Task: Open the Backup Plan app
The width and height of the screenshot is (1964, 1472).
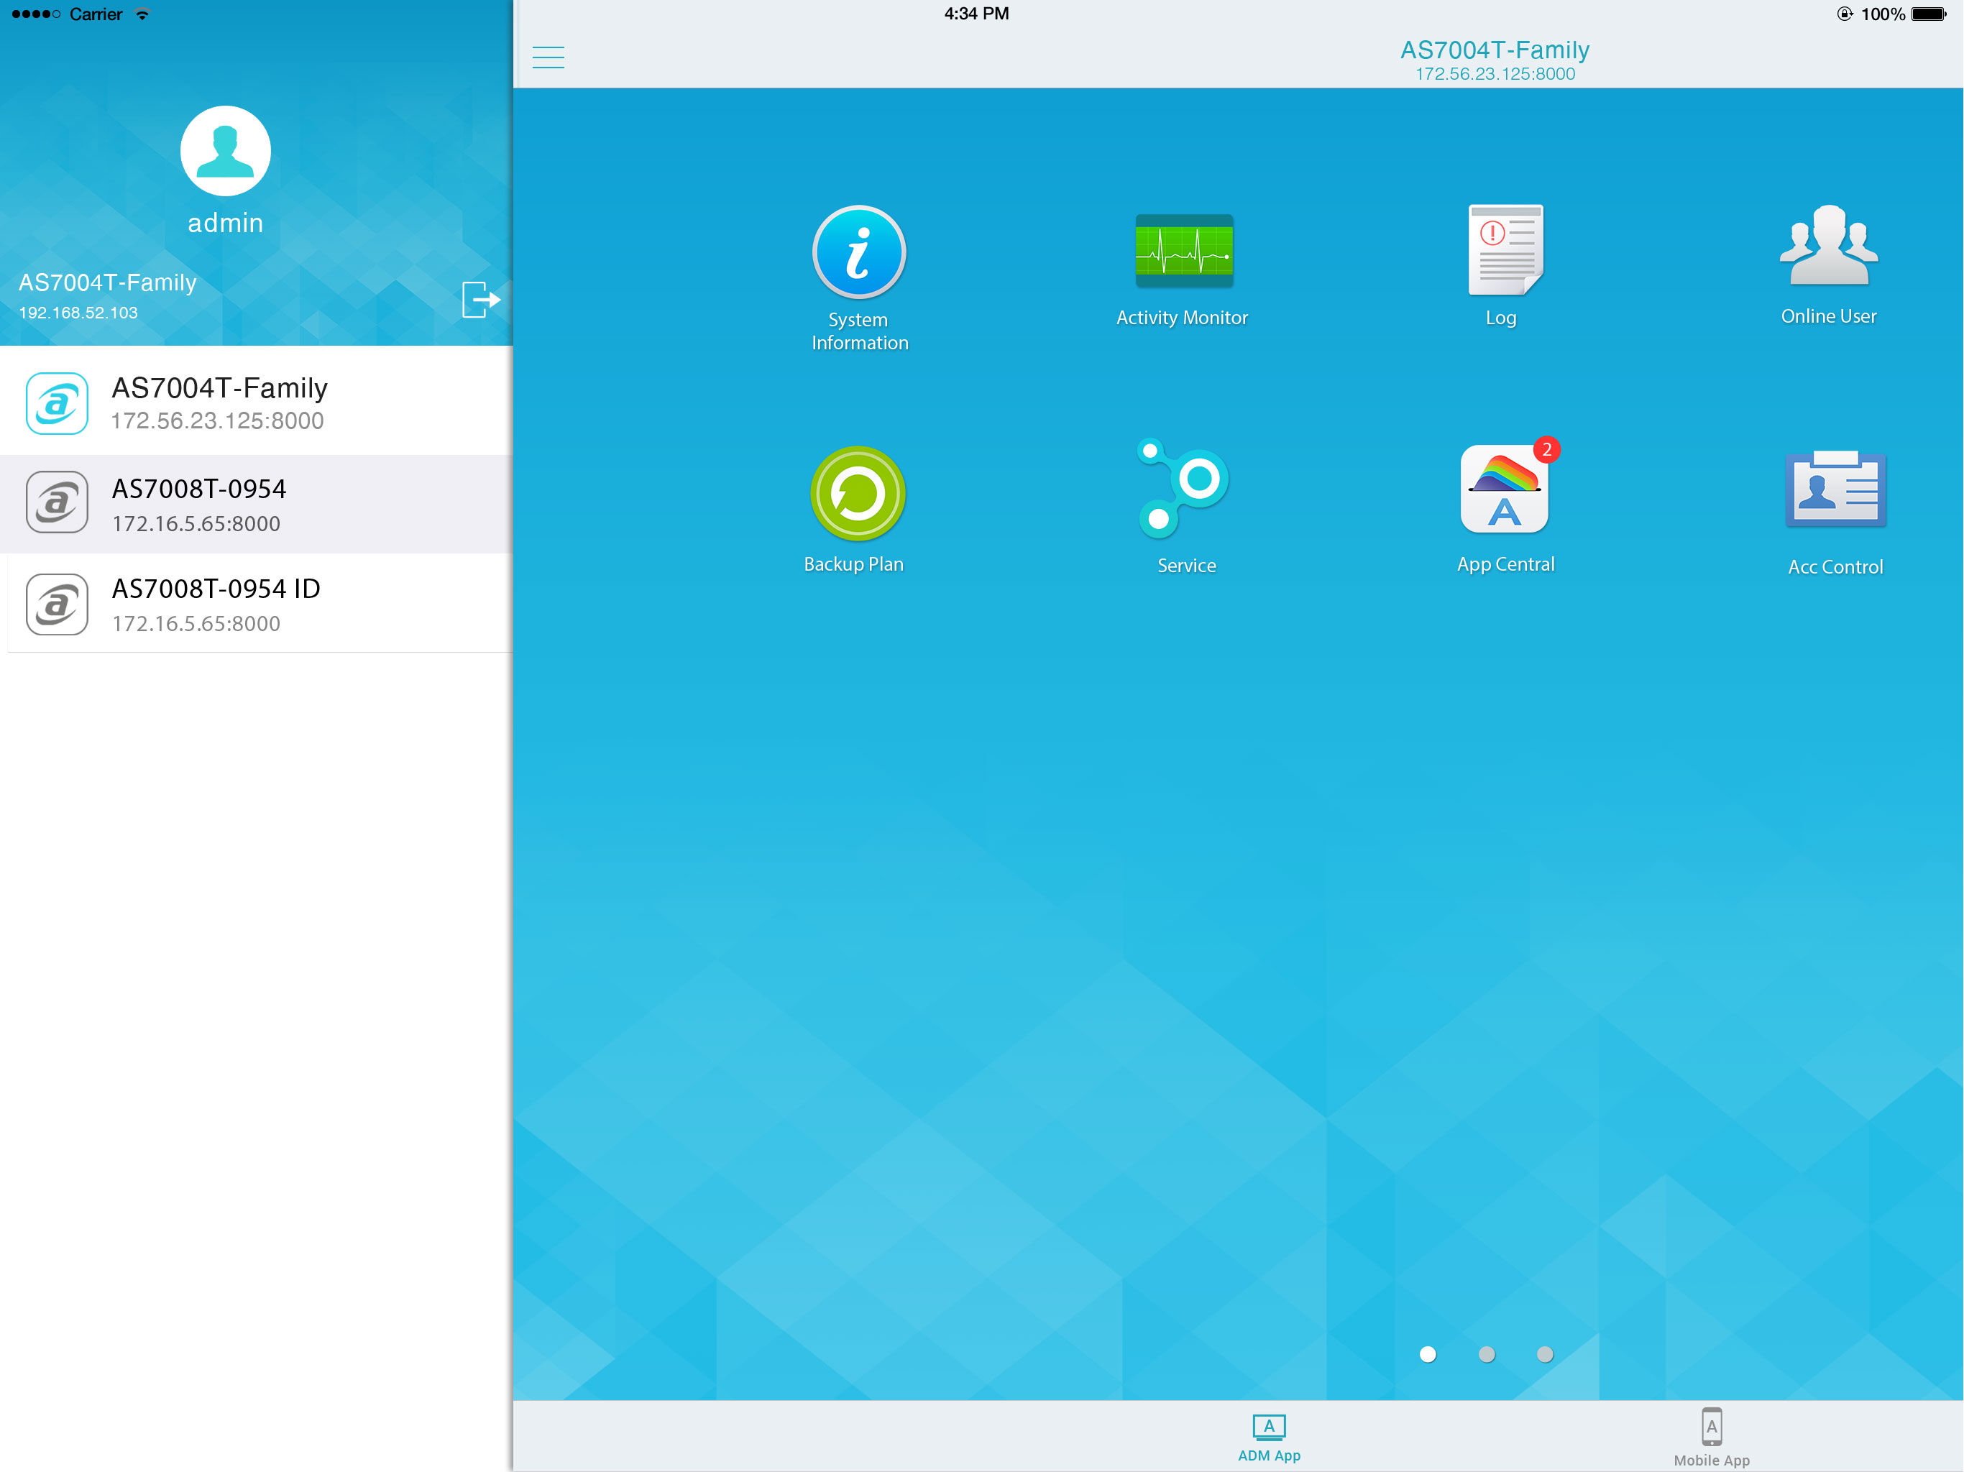Action: click(x=857, y=494)
